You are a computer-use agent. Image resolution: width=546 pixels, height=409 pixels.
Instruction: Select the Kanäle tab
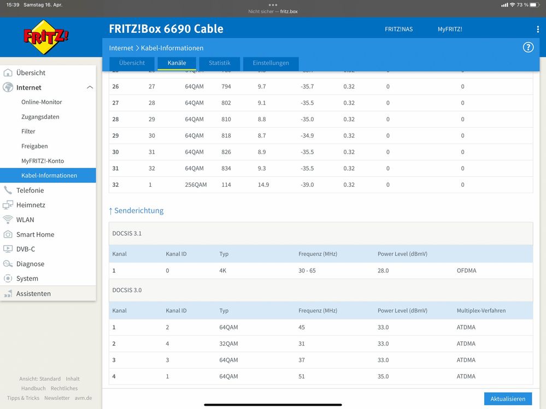pyautogui.click(x=177, y=63)
